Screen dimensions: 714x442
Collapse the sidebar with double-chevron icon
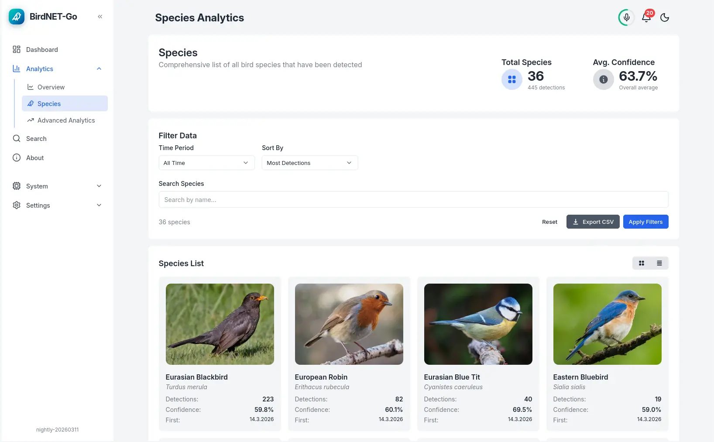point(100,17)
